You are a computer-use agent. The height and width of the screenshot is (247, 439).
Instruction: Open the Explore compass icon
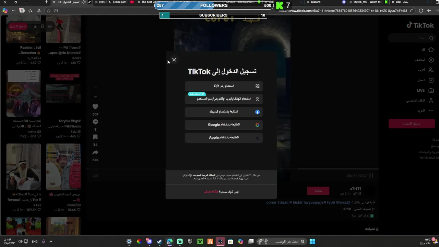[x=431, y=60]
